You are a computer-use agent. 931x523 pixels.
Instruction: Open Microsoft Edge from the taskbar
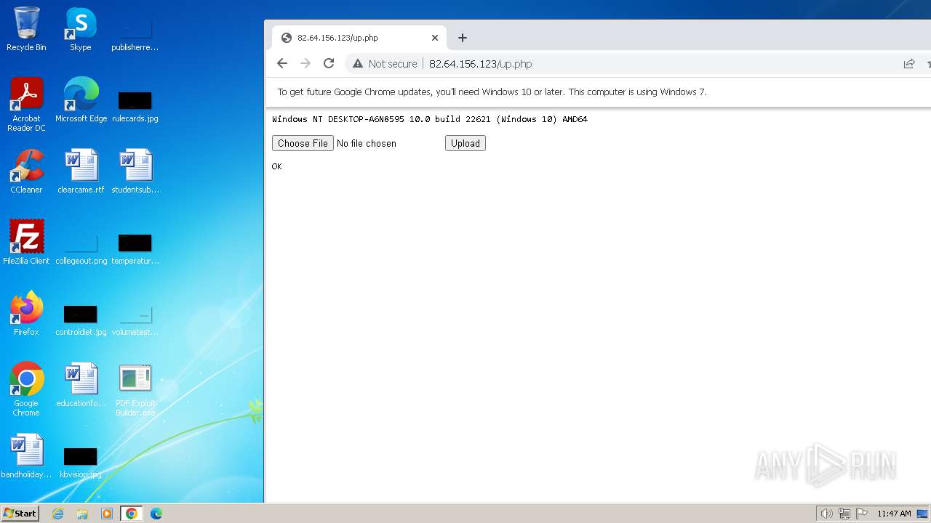pos(156,514)
